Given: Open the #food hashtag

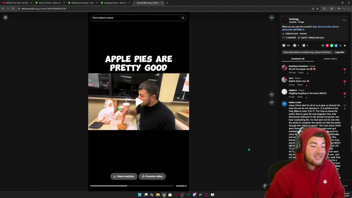Looking at the screenshot, I should click(x=335, y=27).
